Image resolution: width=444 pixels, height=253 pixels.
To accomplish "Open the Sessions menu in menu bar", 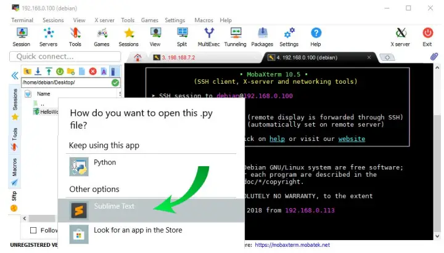I will 53,20.
